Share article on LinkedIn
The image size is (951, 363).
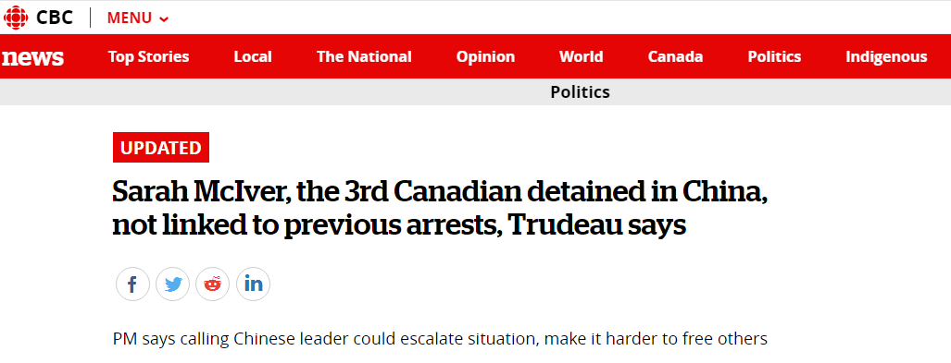pyautogui.click(x=253, y=284)
